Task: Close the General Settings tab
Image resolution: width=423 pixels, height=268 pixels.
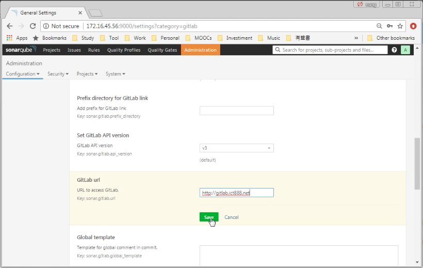Action: (x=80, y=13)
